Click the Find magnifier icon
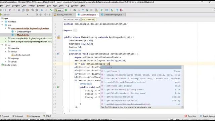 [x=33, y=10]
